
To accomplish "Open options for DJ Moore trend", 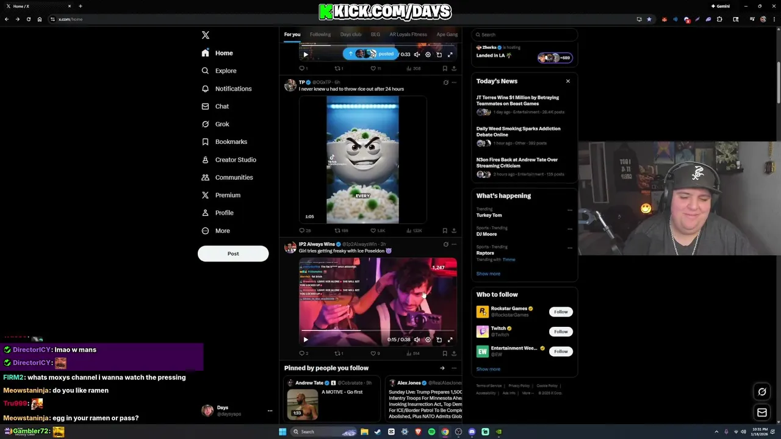I will point(570,229).
